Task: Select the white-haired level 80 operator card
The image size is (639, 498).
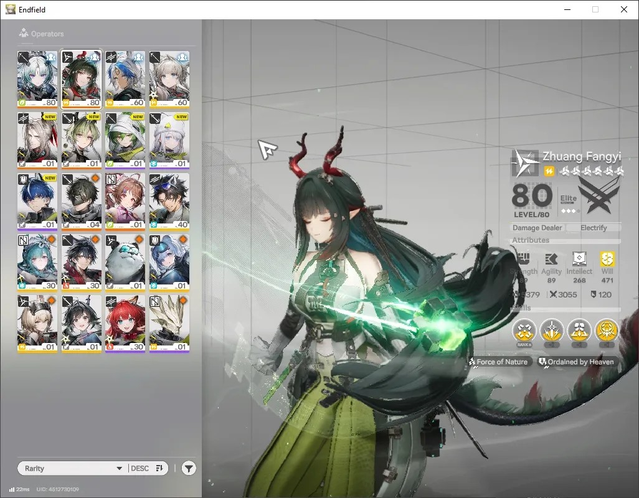Action: [x=37, y=79]
